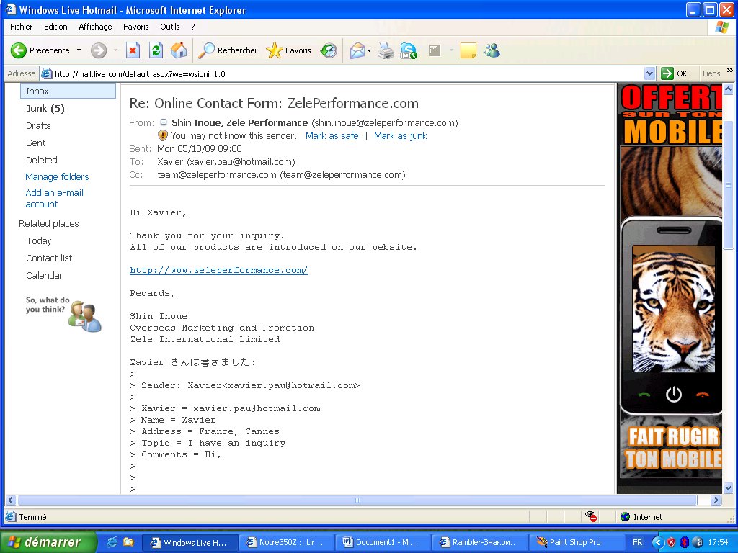The image size is (738, 553).
Task: Click the Stop loading toolbar icon
Action: (x=133, y=50)
